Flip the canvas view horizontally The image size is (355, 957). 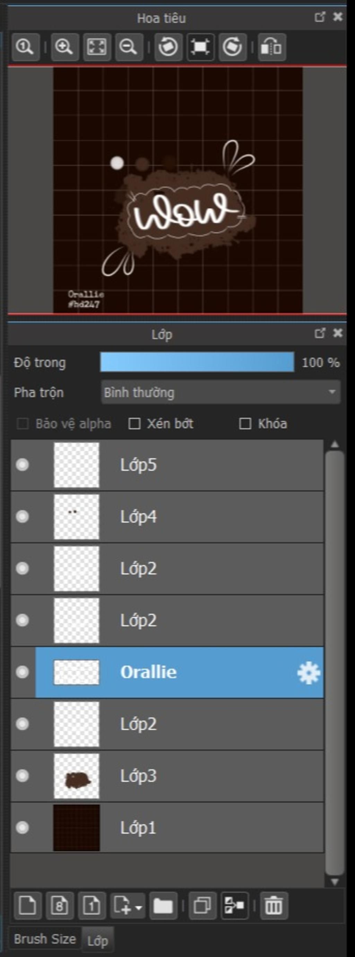coord(272,47)
